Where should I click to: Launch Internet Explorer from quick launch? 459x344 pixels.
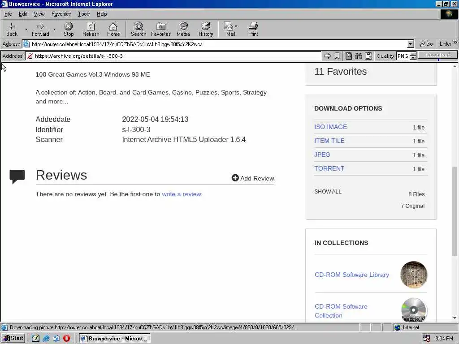coord(46,339)
